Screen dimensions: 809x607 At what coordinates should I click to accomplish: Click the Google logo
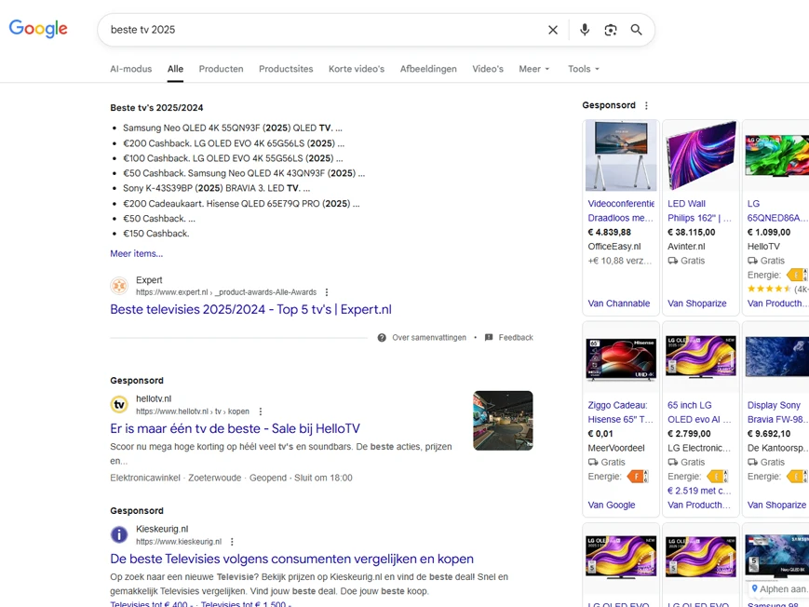tap(38, 29)
